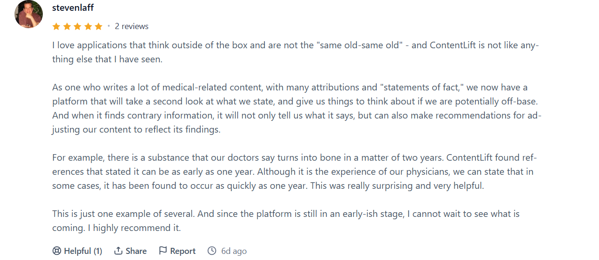The height and width of the screenshot is (260, 599).
Task: Click the paragraph about medical-related content
Action: [x=296, y=109]
